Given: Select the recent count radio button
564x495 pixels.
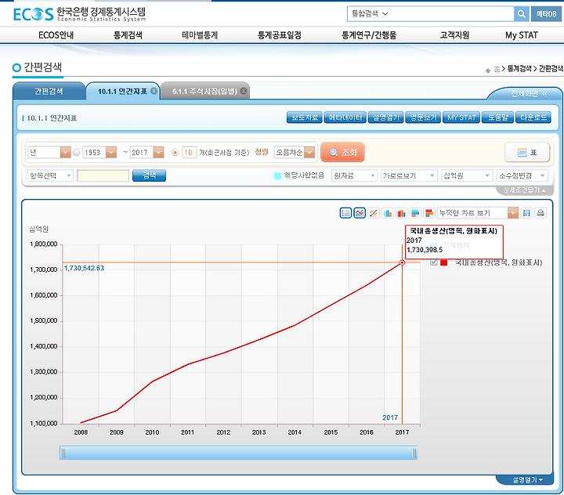Looking at the screenshot, I should (x=175, y=153).
